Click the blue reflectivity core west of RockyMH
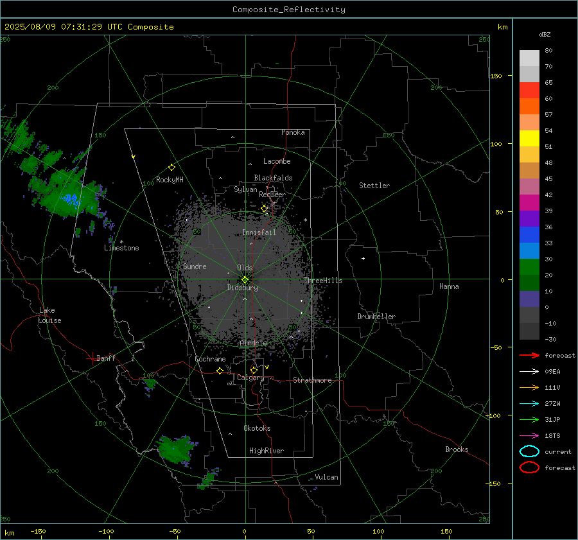 tap(71, 200)
